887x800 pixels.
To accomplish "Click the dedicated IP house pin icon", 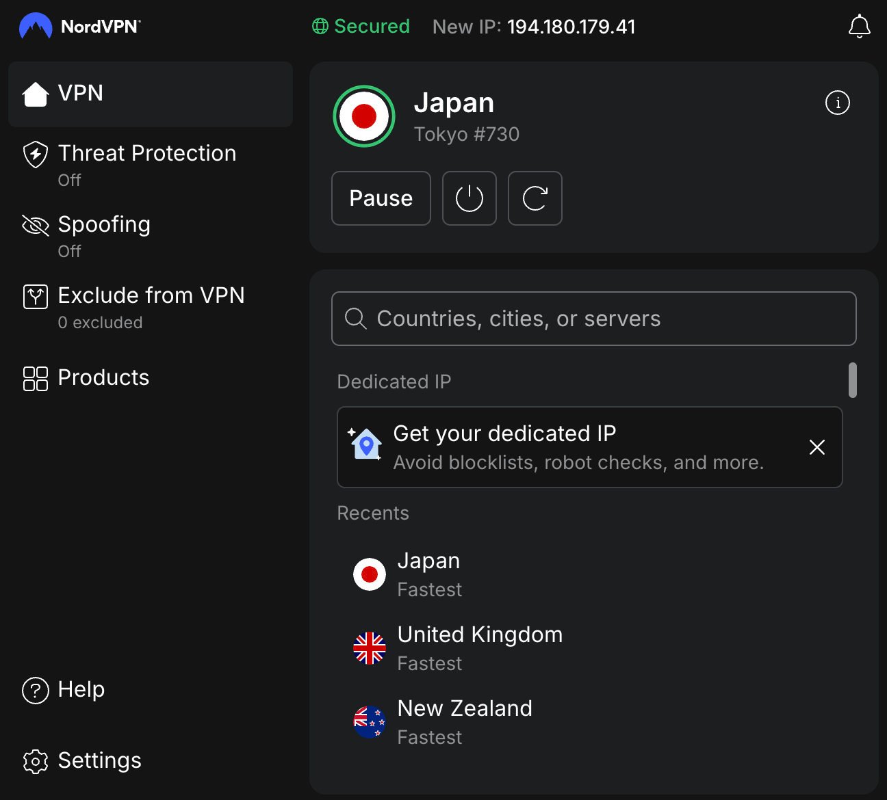I will pyautogui.click(x=365, y=444).
